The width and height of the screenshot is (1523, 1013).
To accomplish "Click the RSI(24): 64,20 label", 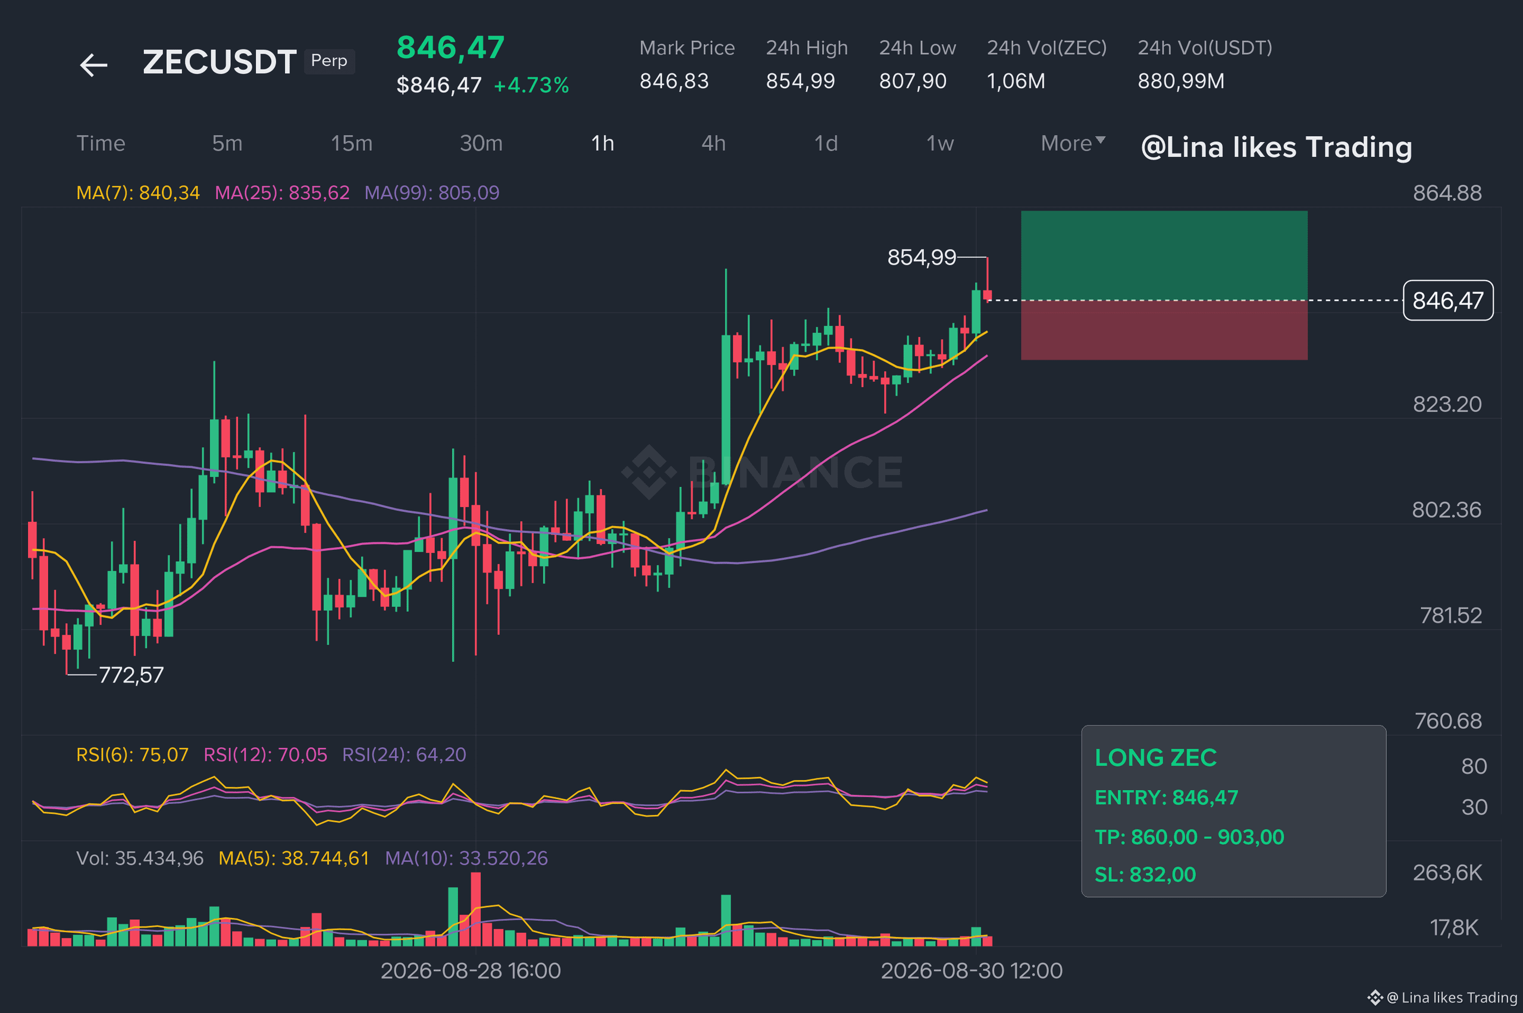I will pyautogui.click(x=404, y=754).
